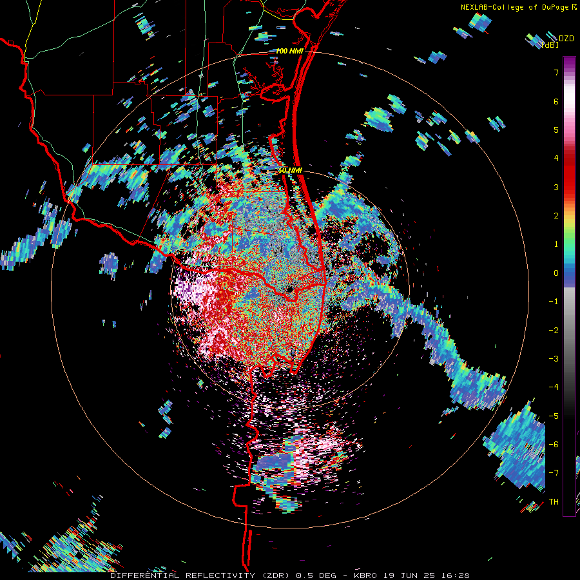This screenshot has height=580, width=580.
Task: Click the 0.5 DEG elevation text
Action: (316, 575)
